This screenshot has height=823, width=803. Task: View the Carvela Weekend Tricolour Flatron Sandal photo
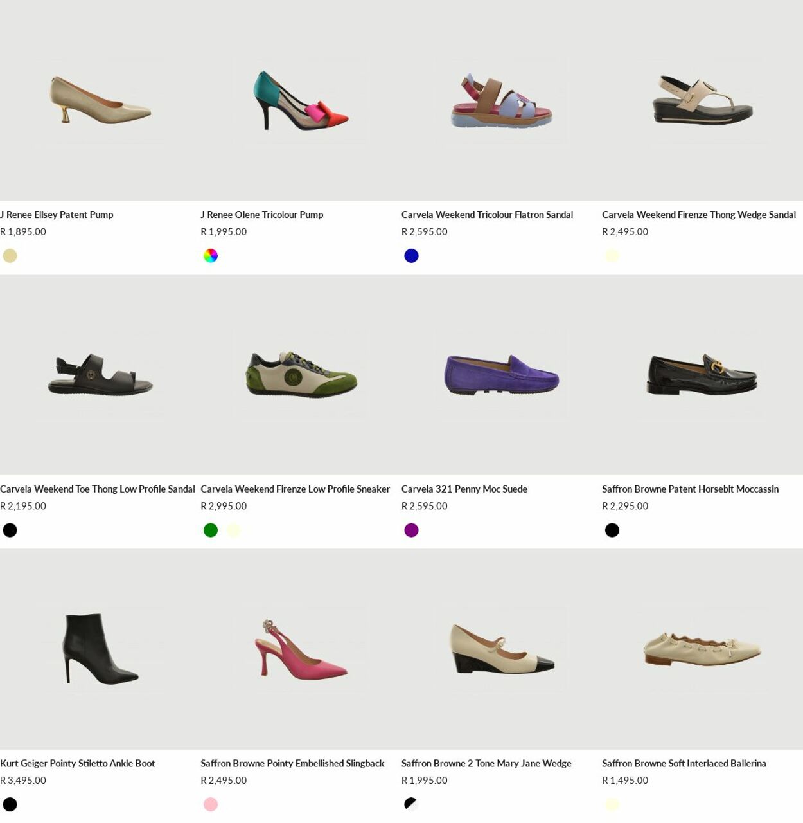pyautogui.click(x=502, y=100)
